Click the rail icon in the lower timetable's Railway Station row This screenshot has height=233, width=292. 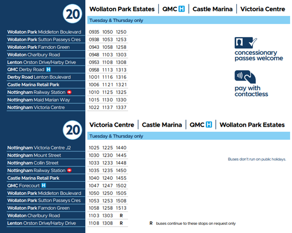click(x=69, y=170)
